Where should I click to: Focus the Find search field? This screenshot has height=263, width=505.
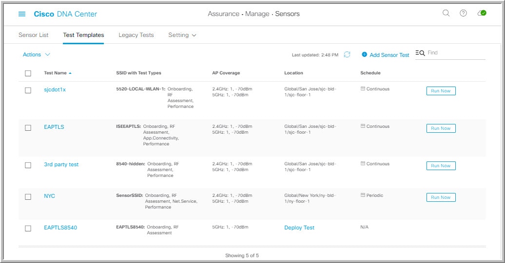point(455,53)
